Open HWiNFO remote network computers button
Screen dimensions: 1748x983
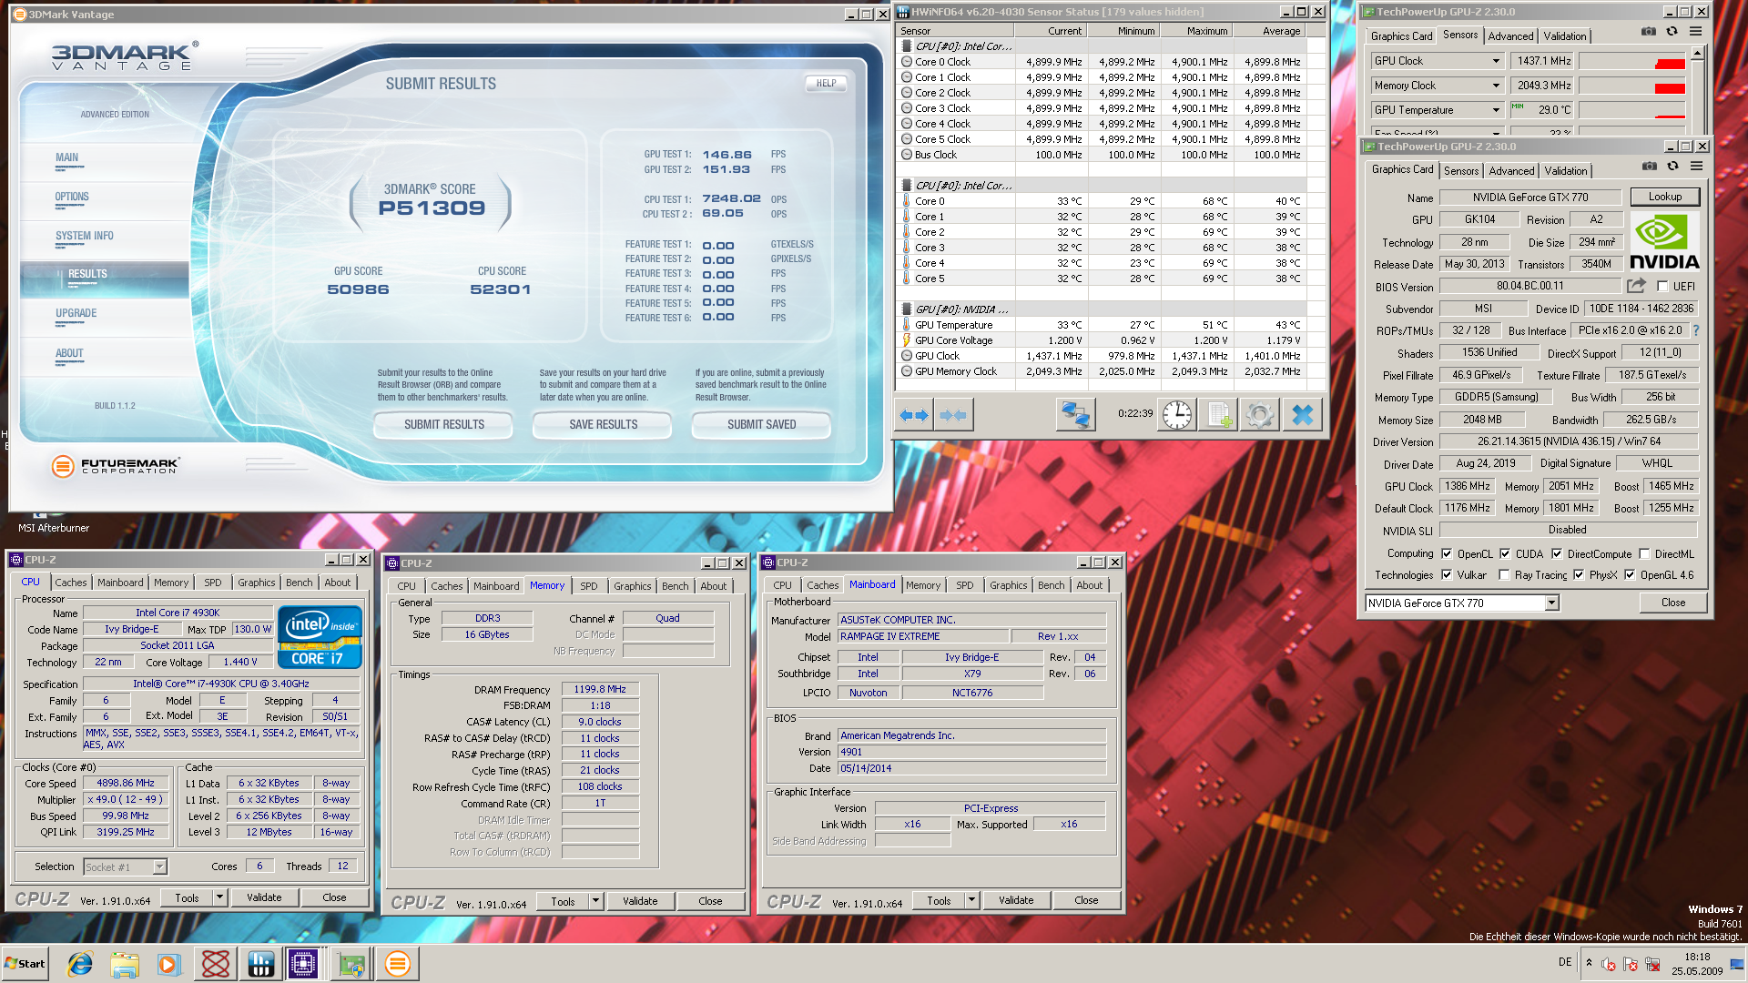pyautogui.click(x=1075, y=415)
